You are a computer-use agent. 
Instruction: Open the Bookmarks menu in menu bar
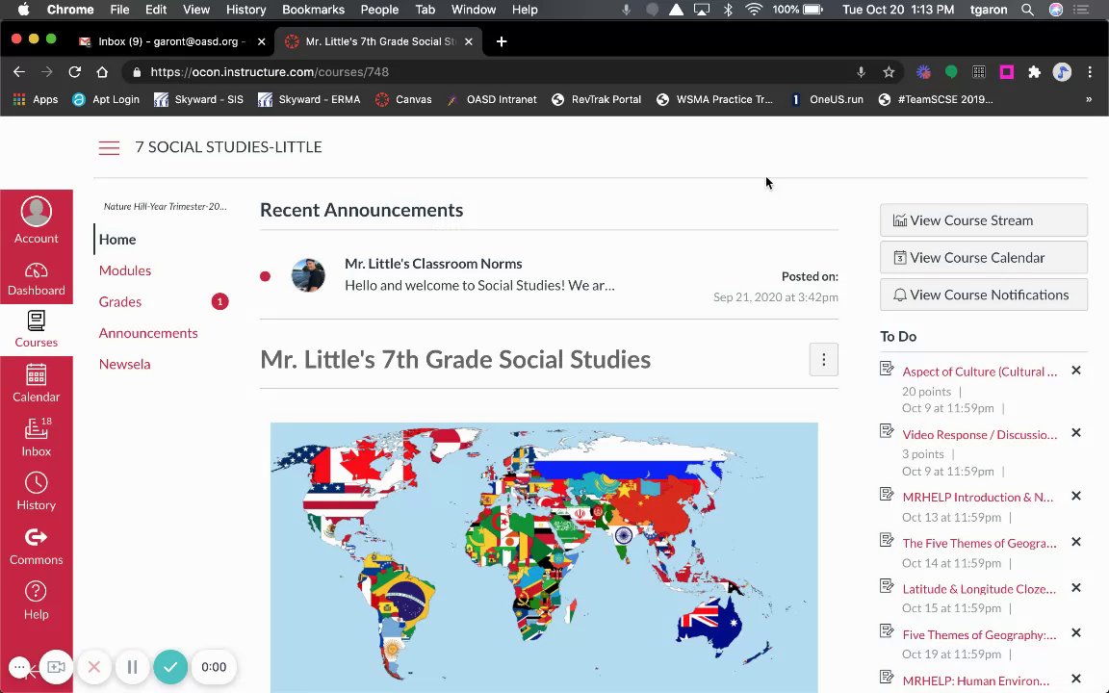click(313, 10)
